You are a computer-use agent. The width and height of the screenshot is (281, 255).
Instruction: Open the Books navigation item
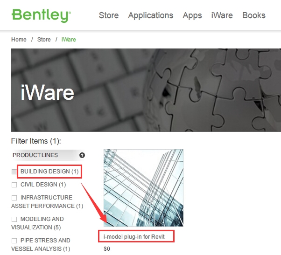tap(254, 15)
